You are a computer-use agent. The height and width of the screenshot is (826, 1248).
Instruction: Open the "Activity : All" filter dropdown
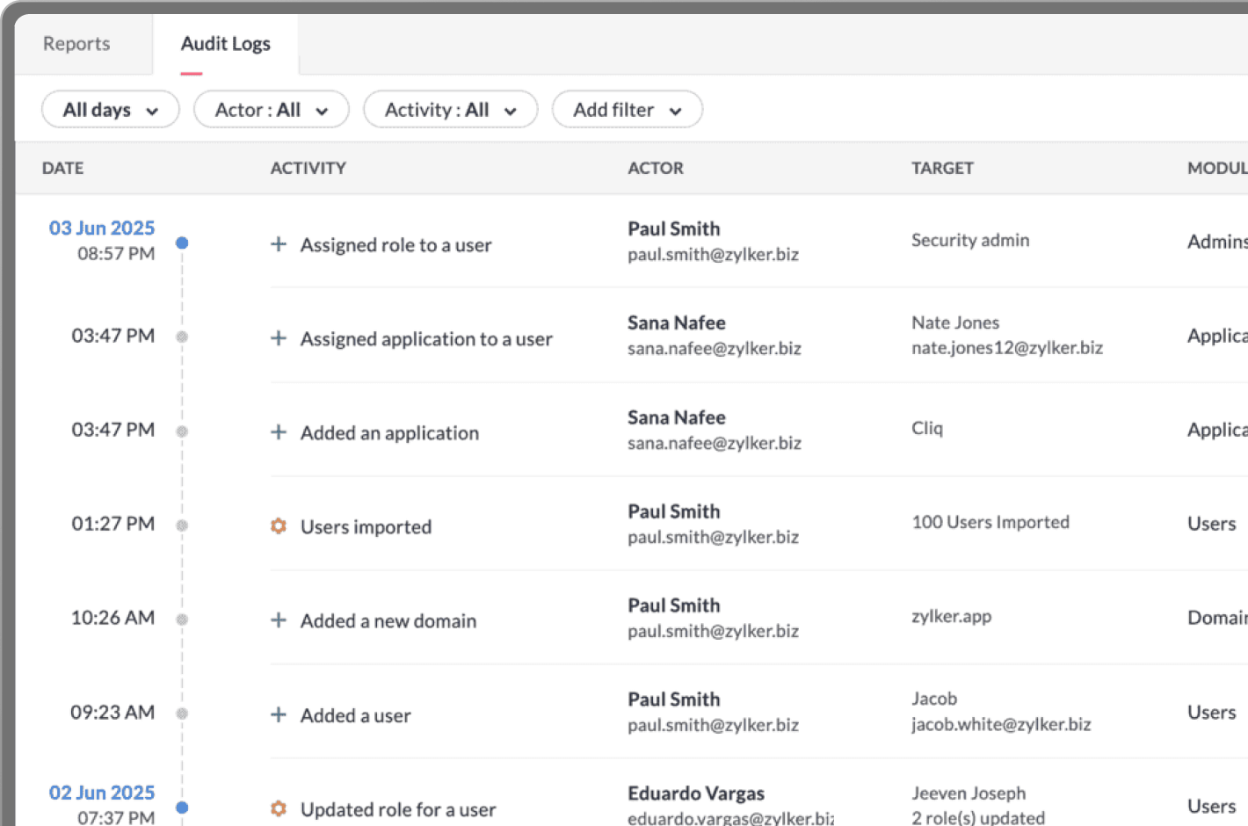pyautogui.click(x=450, y=109)
